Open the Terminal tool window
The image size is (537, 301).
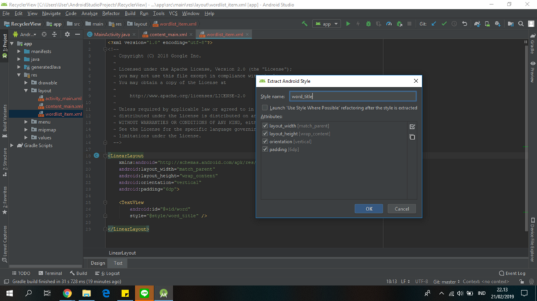tap(50, 274)
